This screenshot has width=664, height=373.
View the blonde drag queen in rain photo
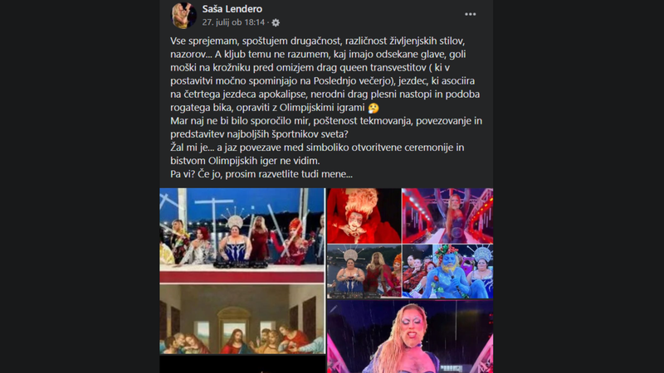410,337
